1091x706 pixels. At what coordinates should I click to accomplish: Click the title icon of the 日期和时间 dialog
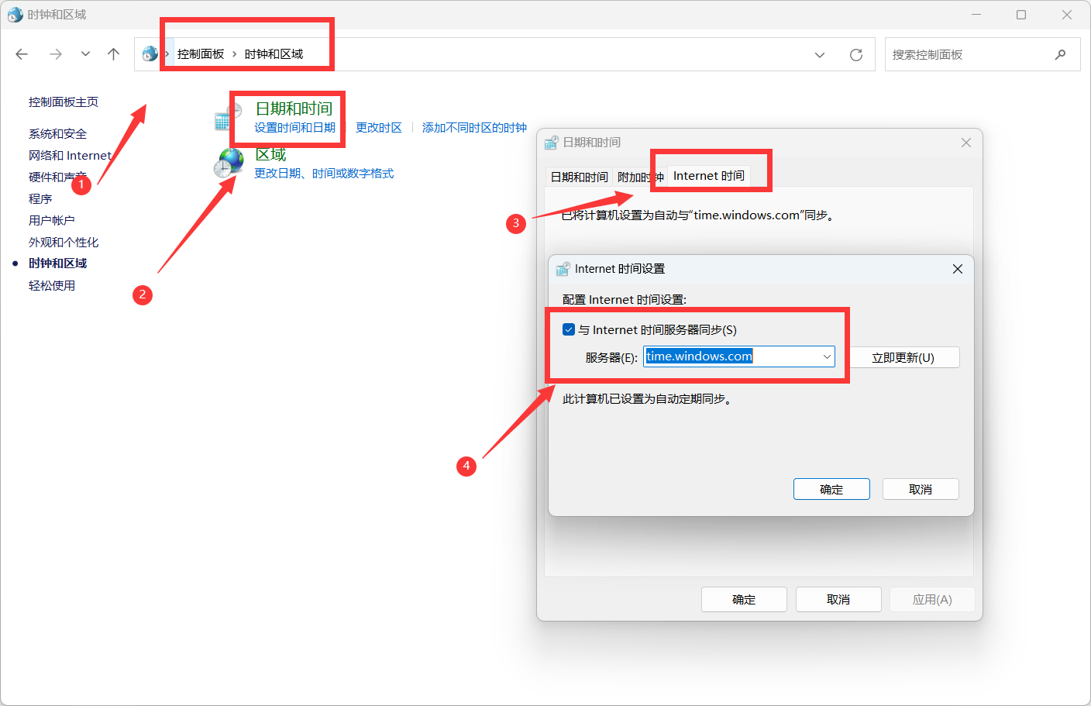[x=551, y=143]
